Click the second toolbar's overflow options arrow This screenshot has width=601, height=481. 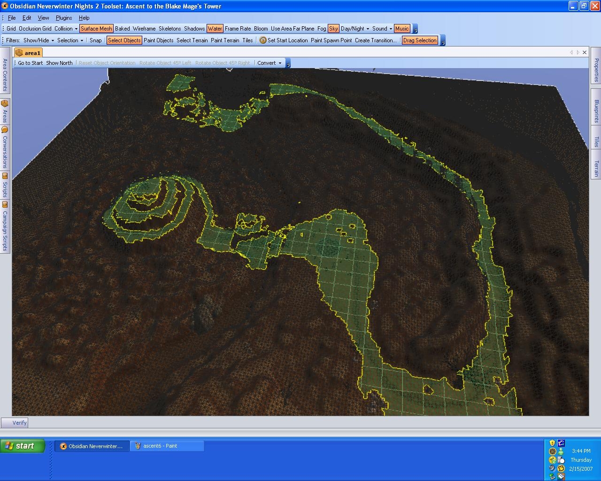pos(443,41)
